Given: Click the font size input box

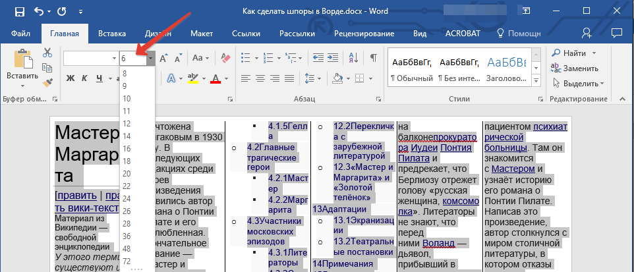Looking at the screenshot, I should point(133,59).
